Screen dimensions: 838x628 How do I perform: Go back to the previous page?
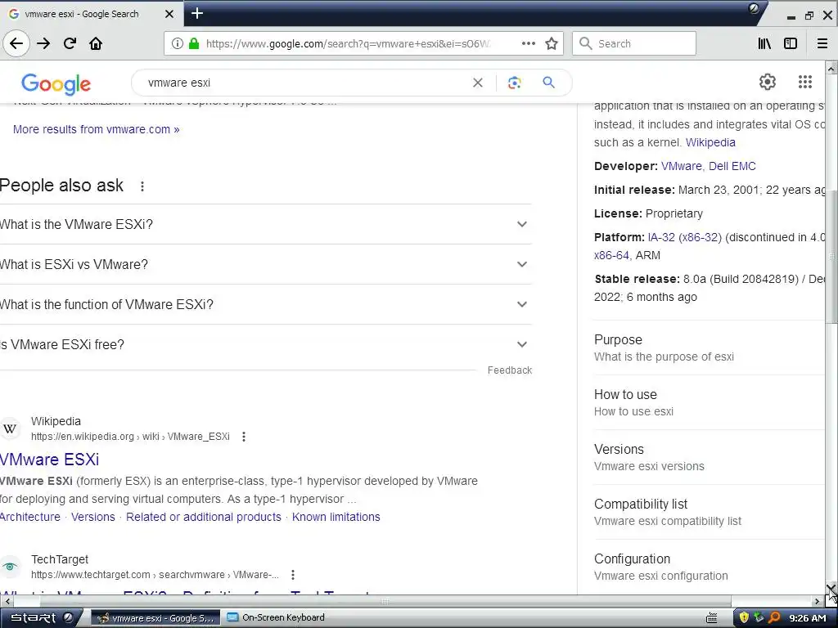[x=16, y=43]
